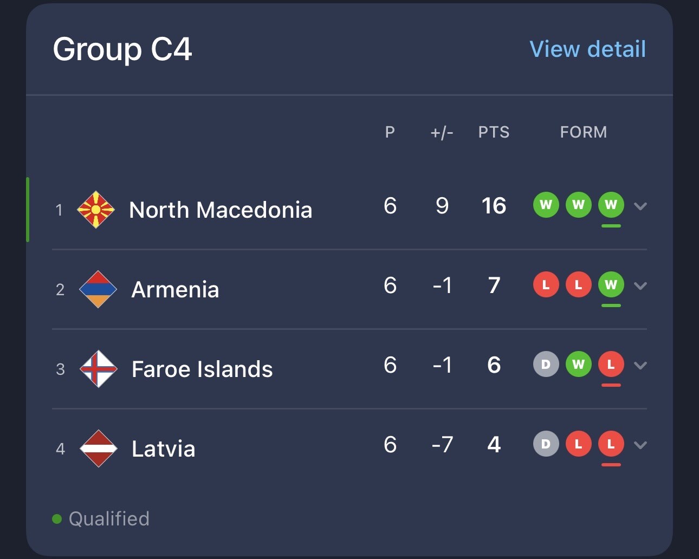Click the Latvia flag icon

[x=98, y=448]
